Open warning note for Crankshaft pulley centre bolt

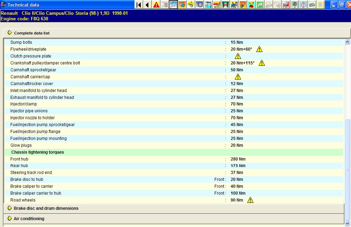point(262,63)
